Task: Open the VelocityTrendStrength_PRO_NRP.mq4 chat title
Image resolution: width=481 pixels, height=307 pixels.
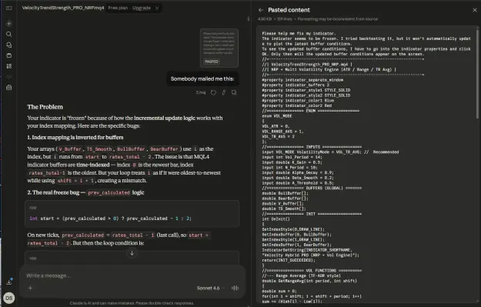Action: (x=63, y=8)
